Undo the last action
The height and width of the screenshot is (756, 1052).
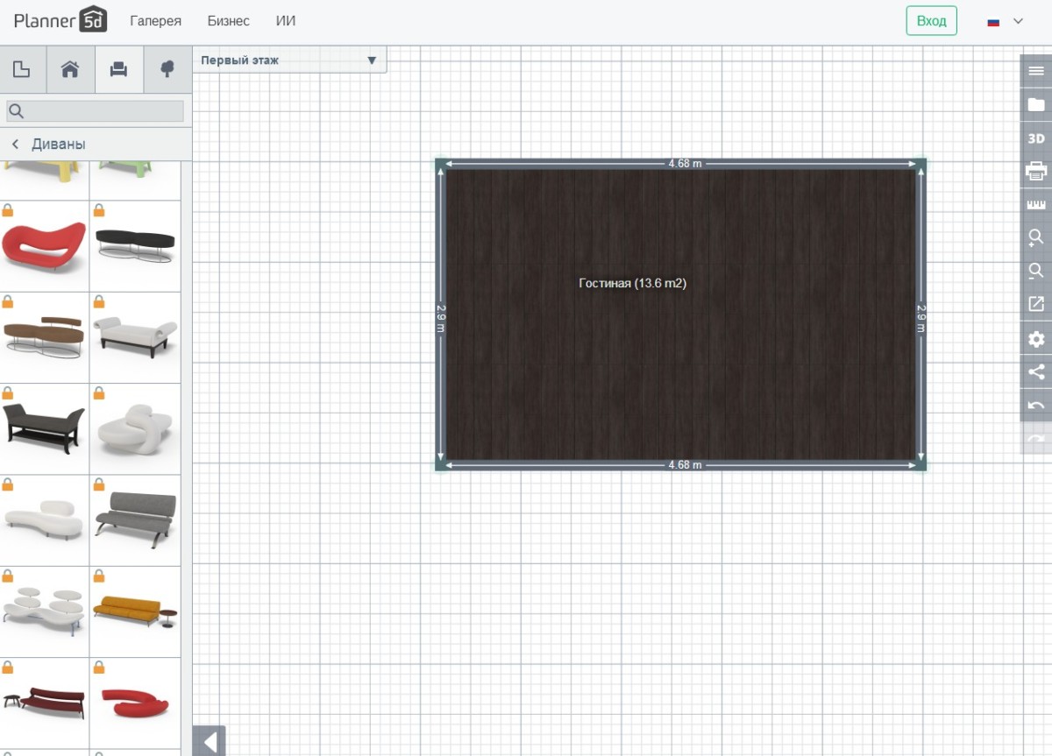(1036, 406)
